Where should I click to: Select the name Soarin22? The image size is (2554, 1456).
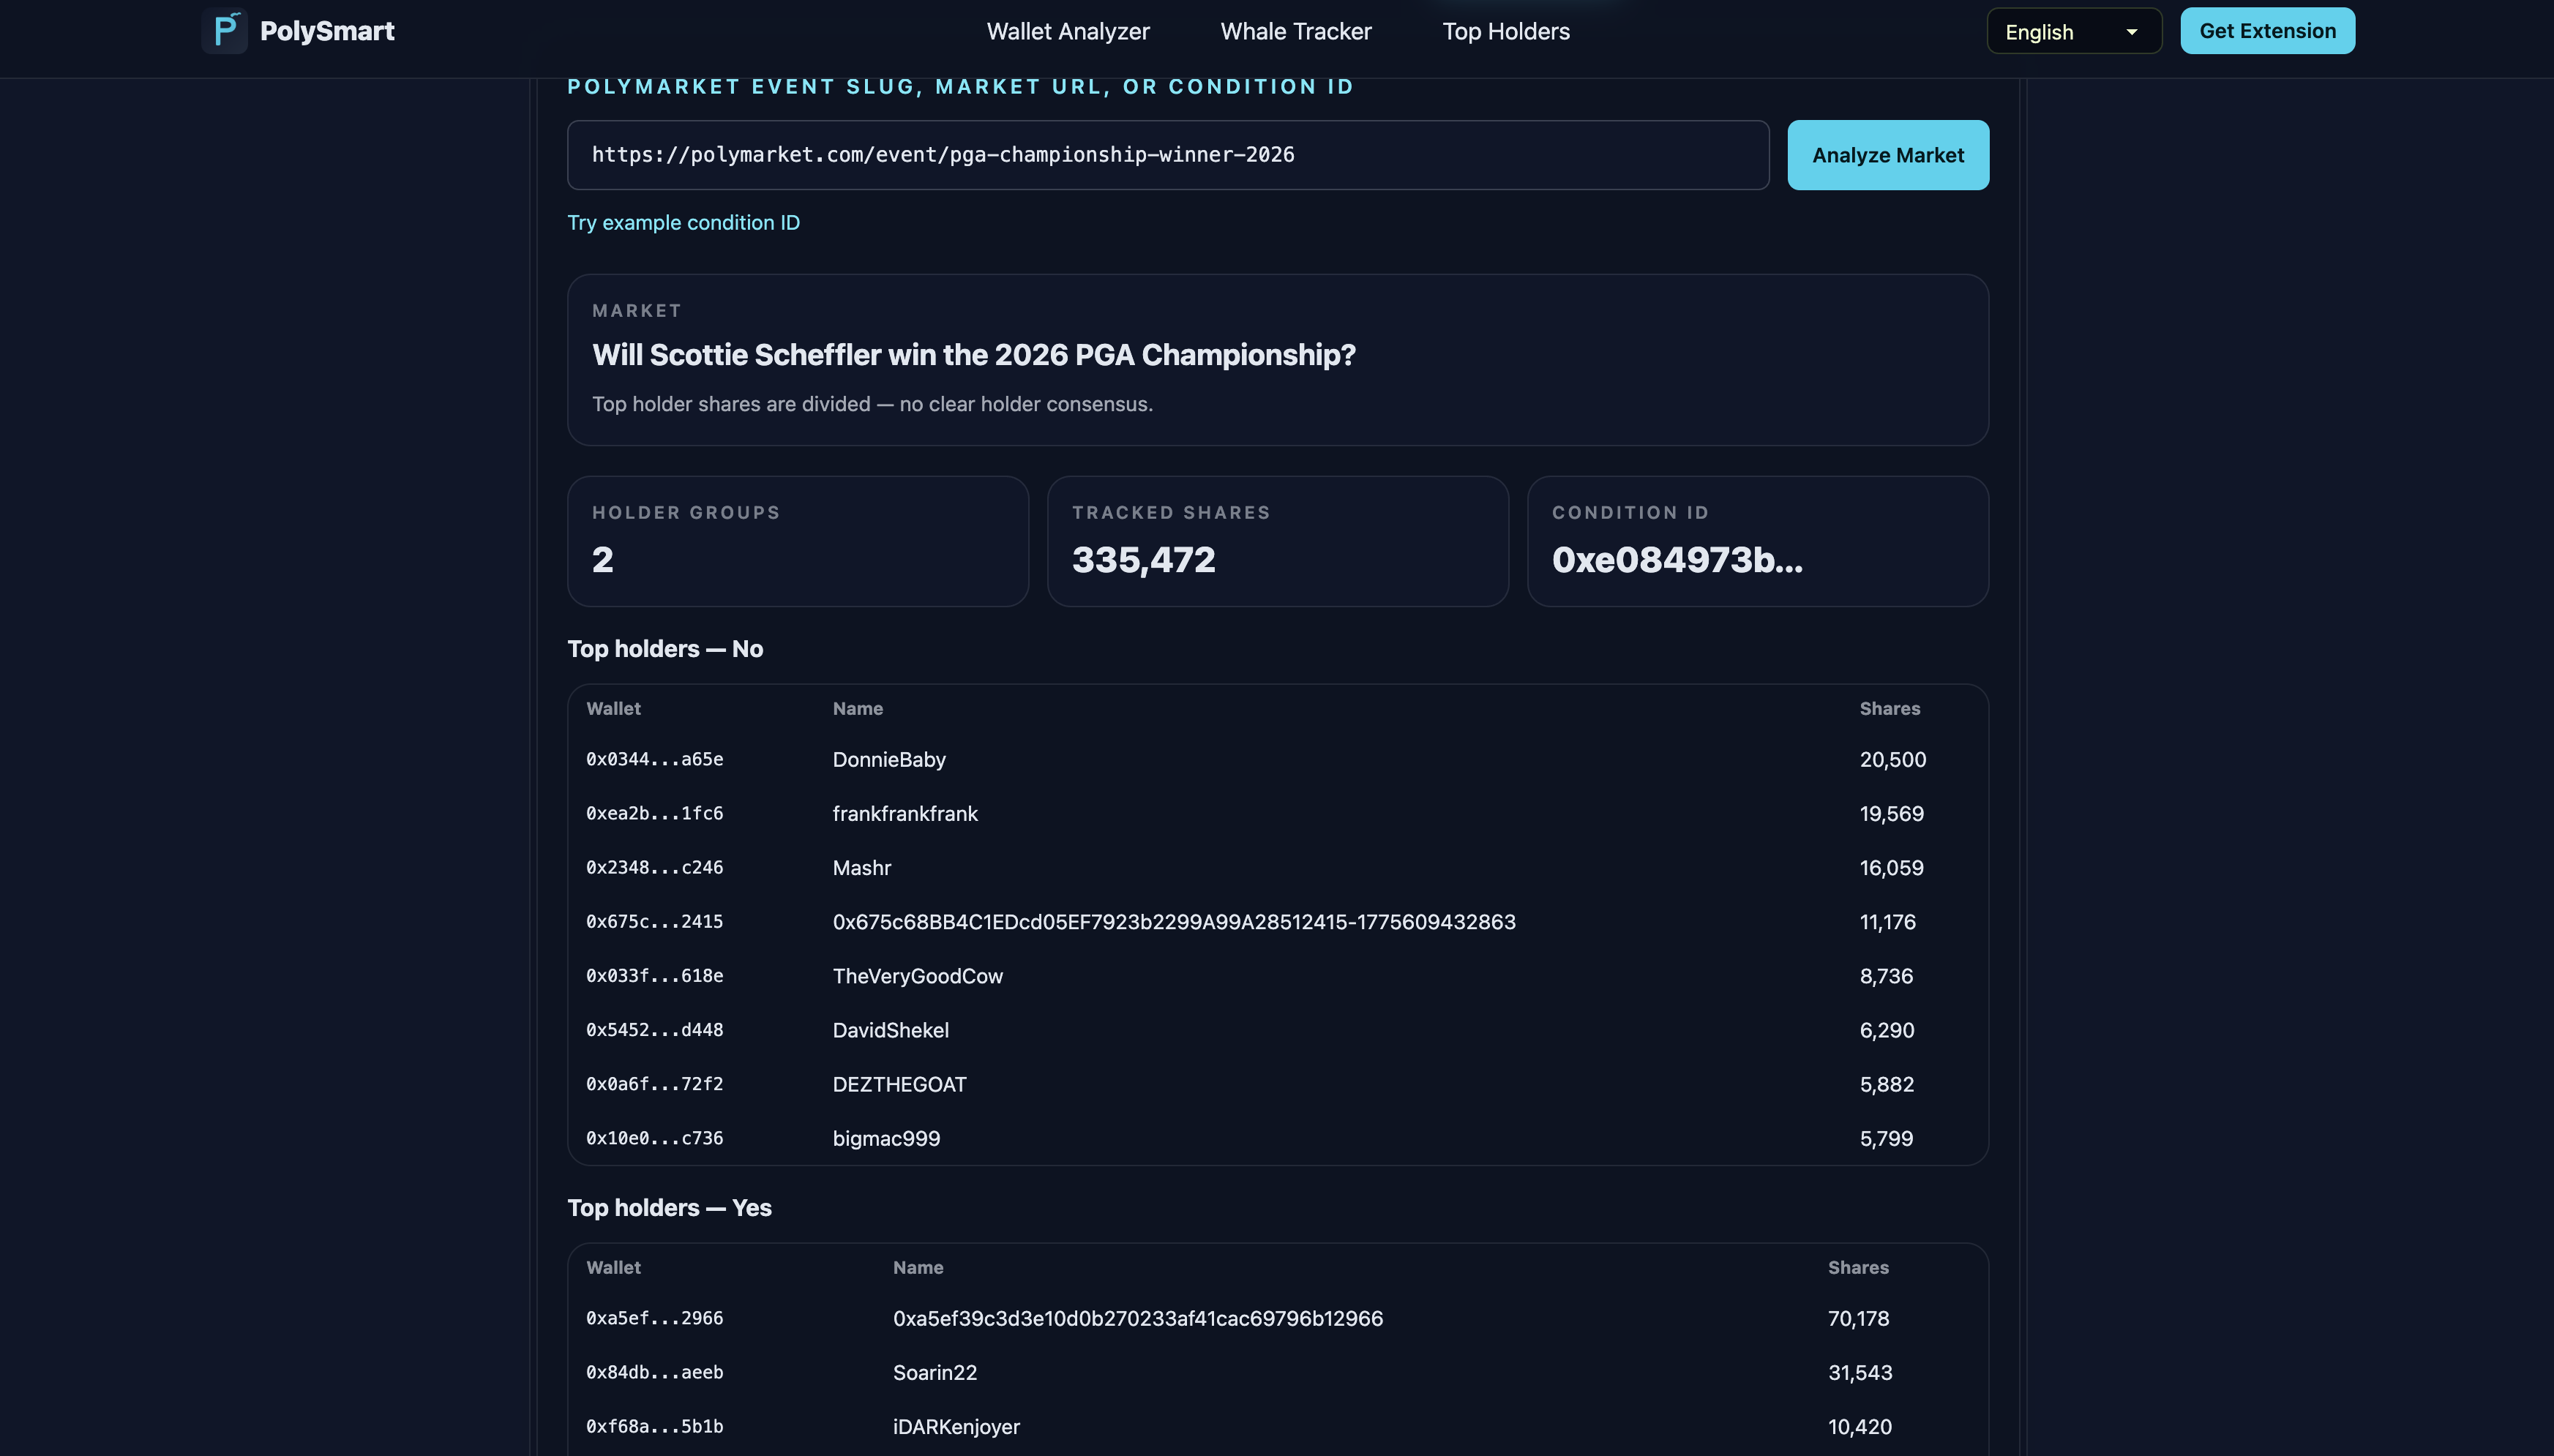pyautogui.click(x=934, y=1373)
